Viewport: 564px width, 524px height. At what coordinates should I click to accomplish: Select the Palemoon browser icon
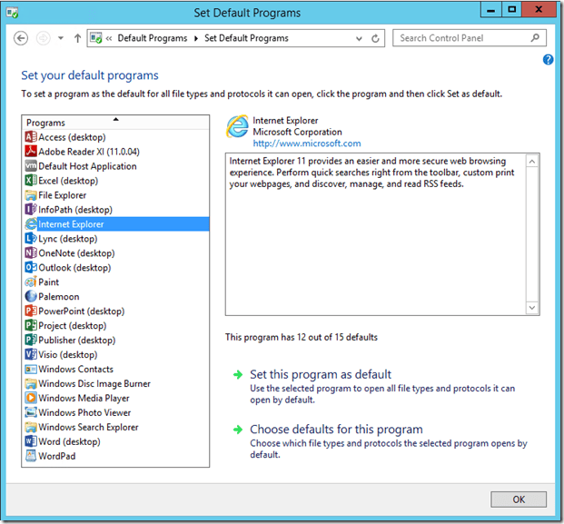31,297
